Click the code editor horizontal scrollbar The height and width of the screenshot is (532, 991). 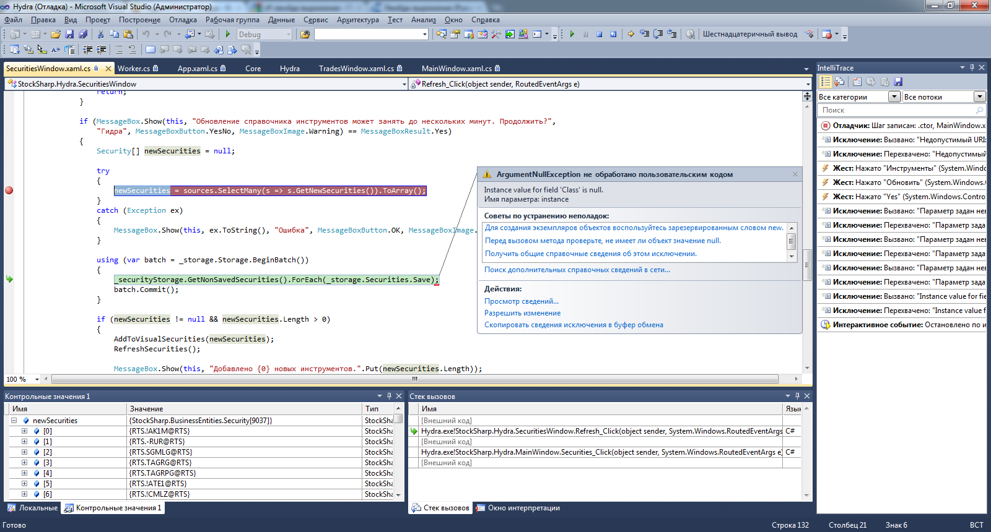[415, 379]
